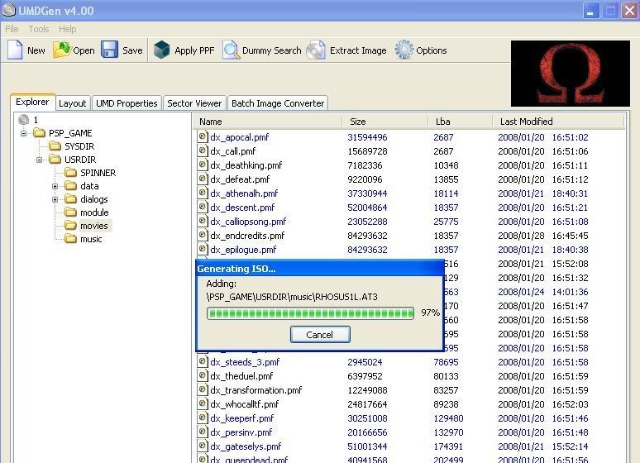Click the New document icon

click(15, 50)
